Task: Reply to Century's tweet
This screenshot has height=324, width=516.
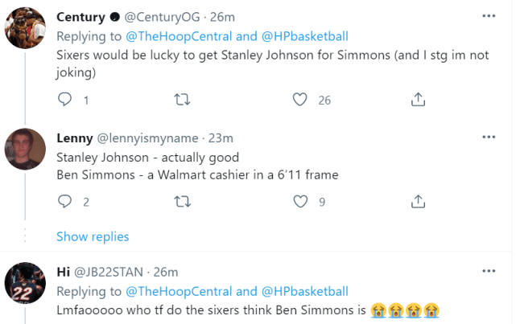Action: tap(66, 100)
